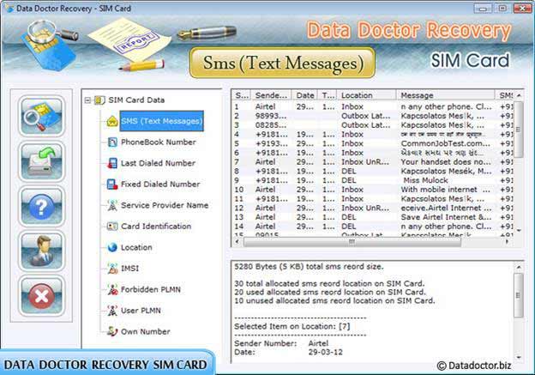Click the Location column header
This screenshot has height=375, width=535.
(x=366, y=95)
